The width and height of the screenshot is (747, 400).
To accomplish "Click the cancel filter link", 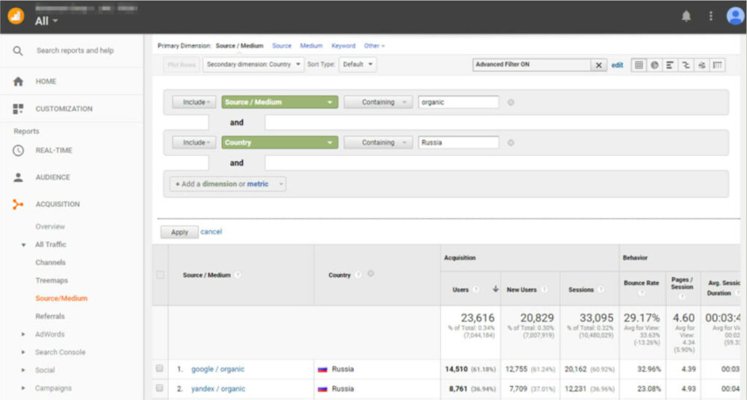I will (x=211, y=232).
